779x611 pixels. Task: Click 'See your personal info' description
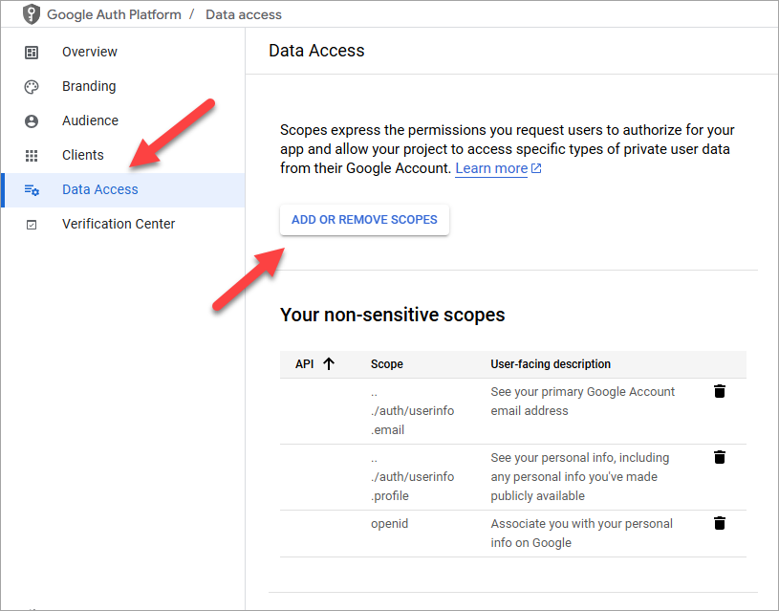click(x=580, y=476)
